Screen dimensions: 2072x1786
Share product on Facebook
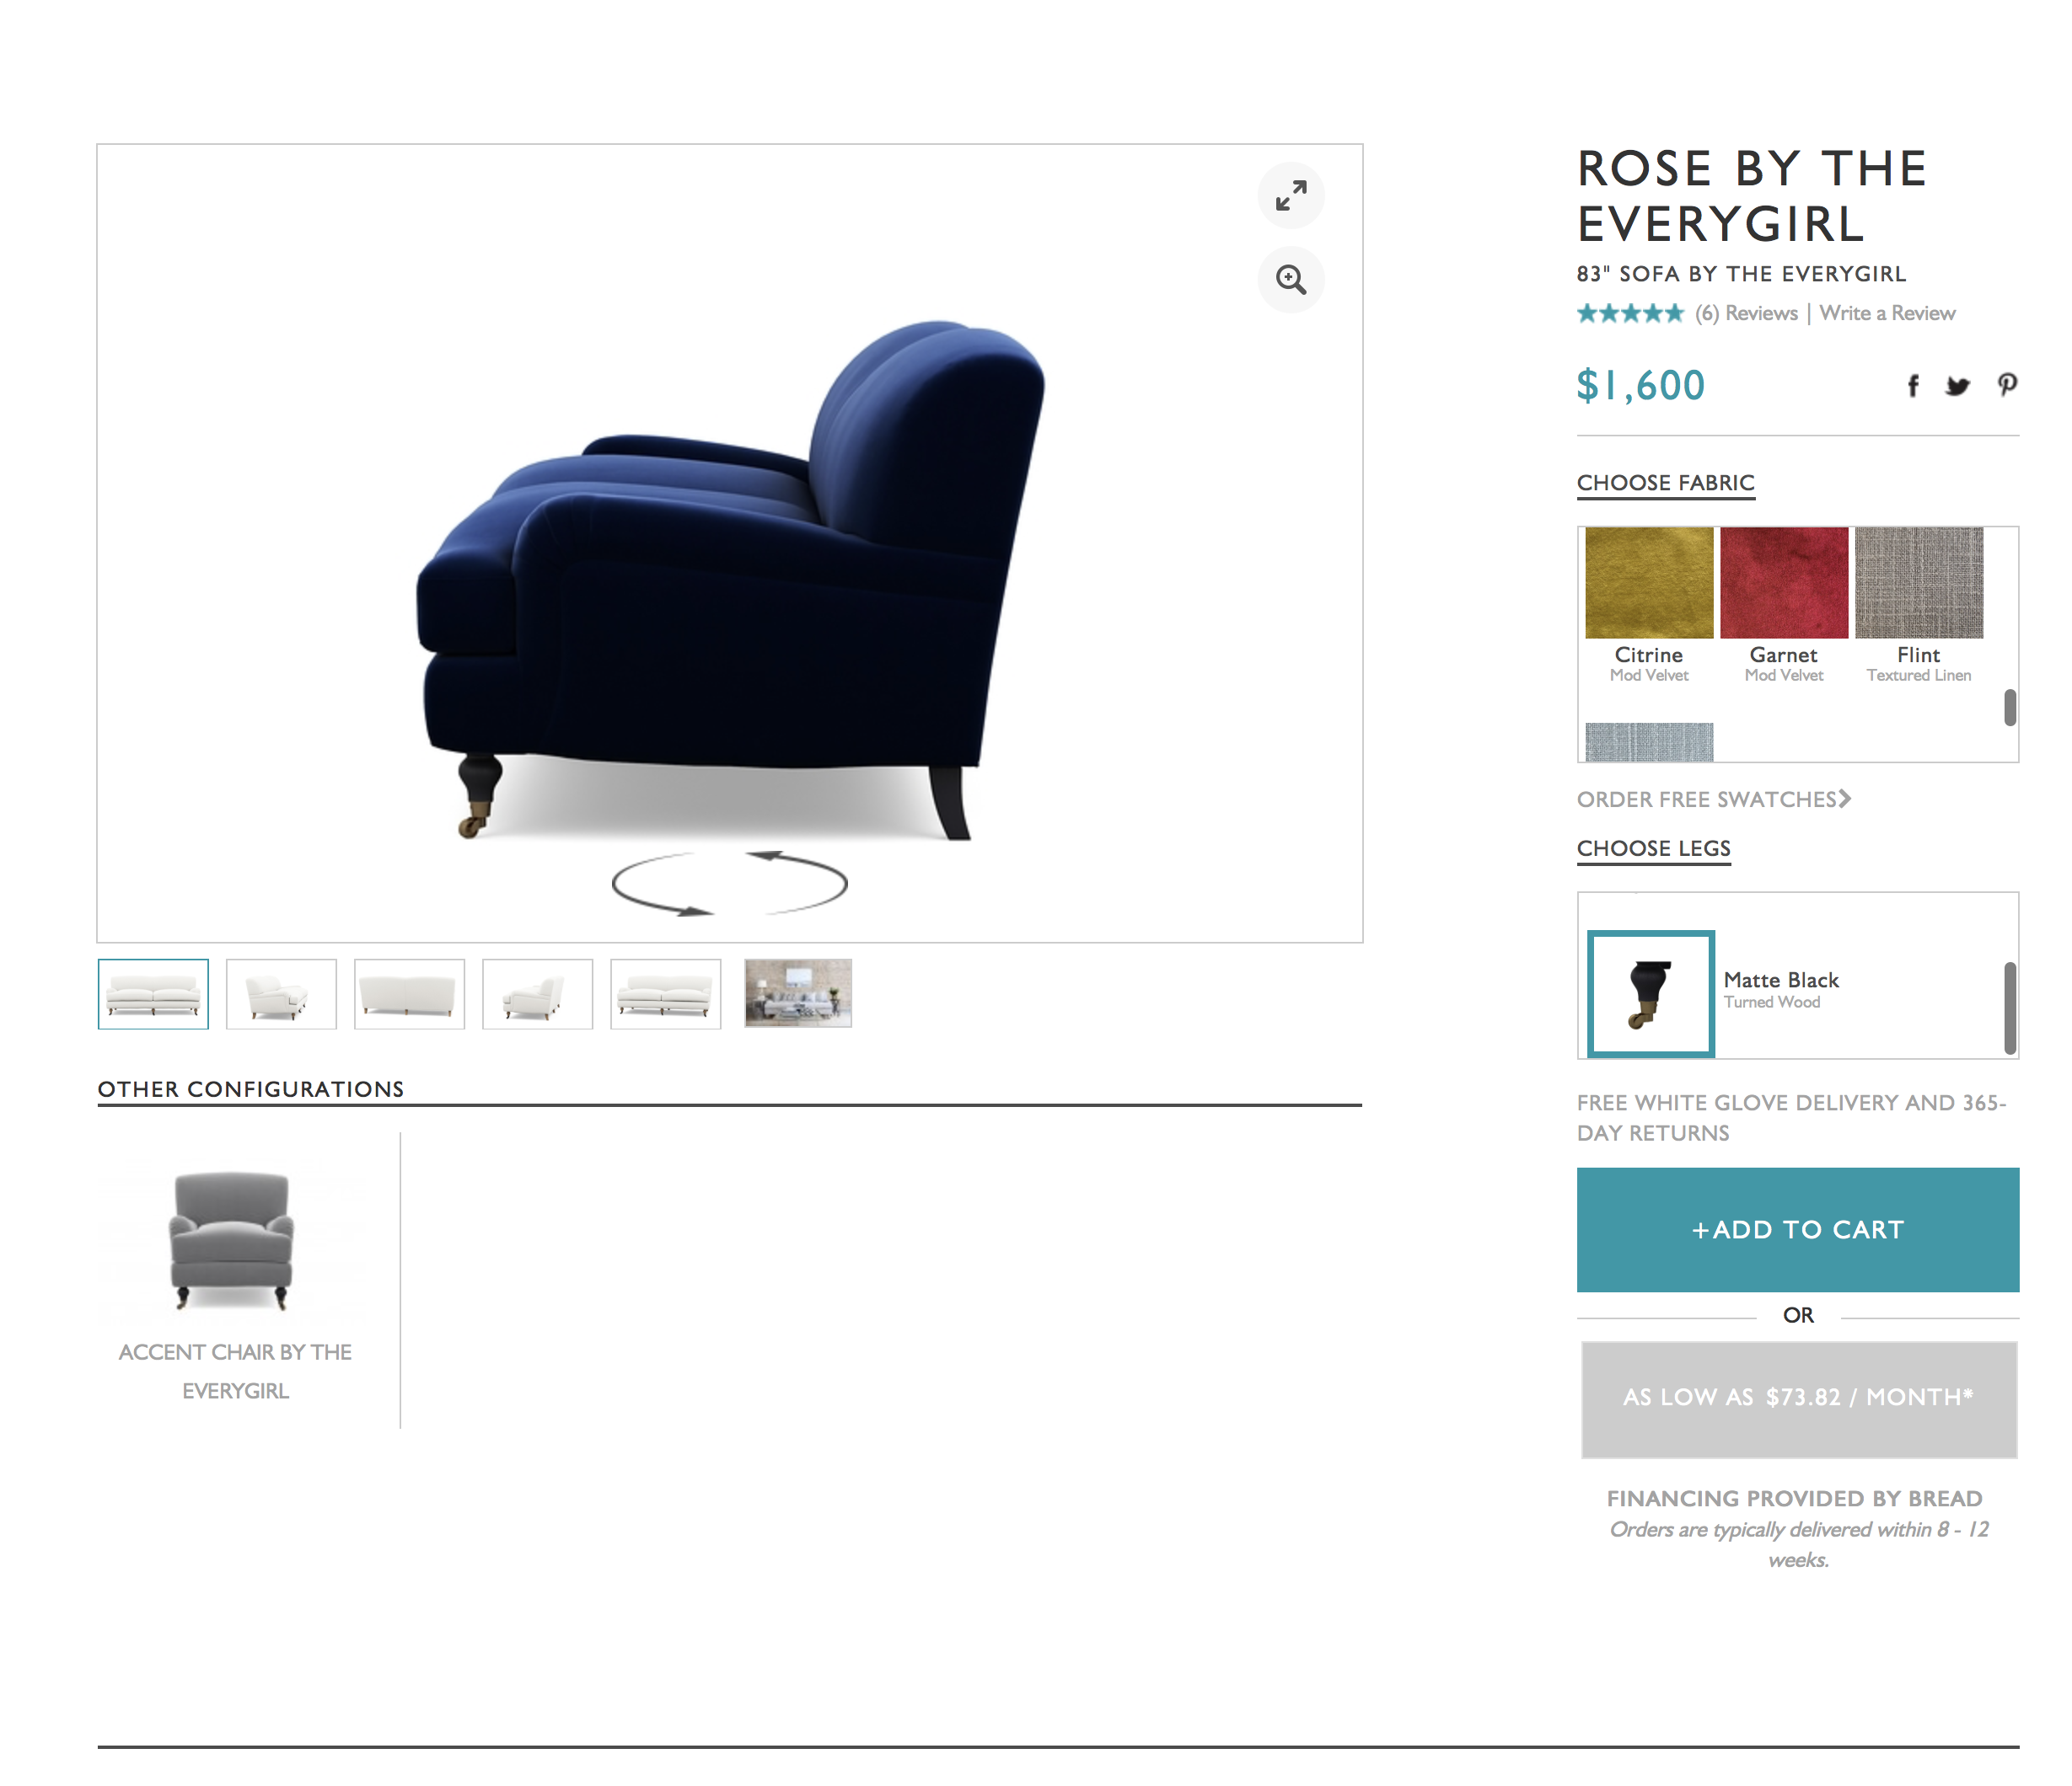coord(1913,386)
